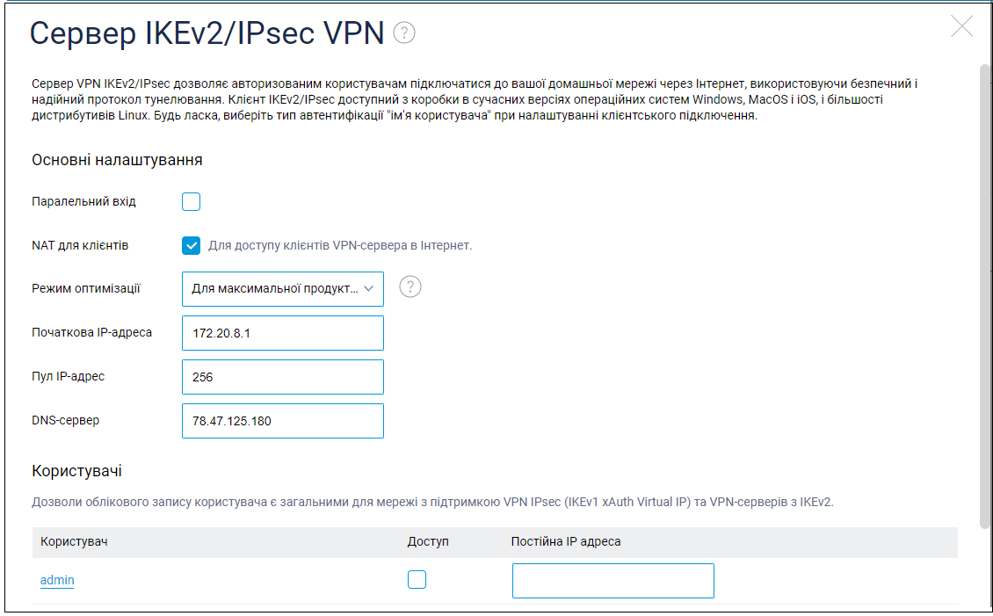Image resolution: width=993 pixels, height=616 pixels.
Task: Click the Паралельний вхід label text
Action: click(x=83, y=201)
